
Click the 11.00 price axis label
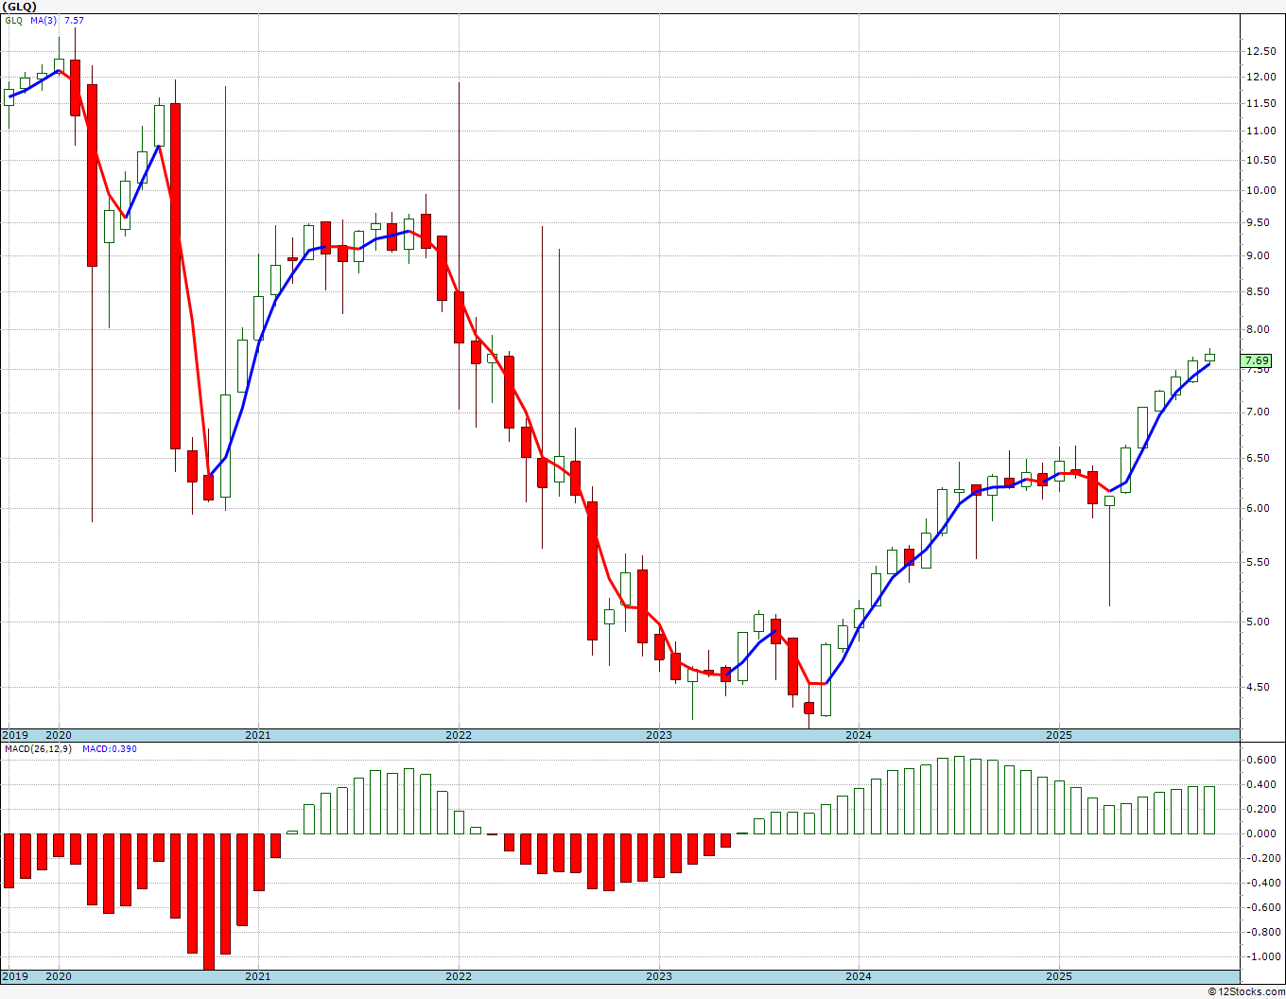coord(1260,131)
